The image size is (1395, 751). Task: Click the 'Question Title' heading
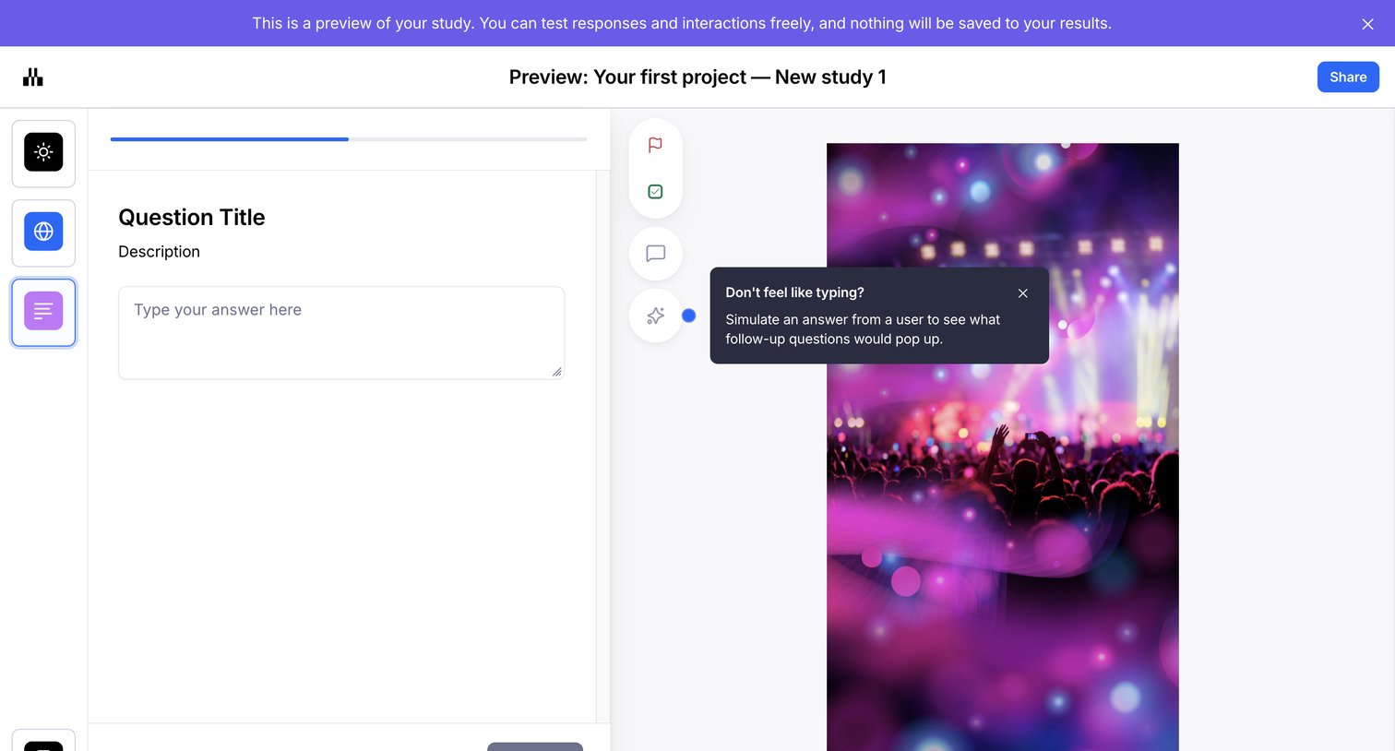192,217
